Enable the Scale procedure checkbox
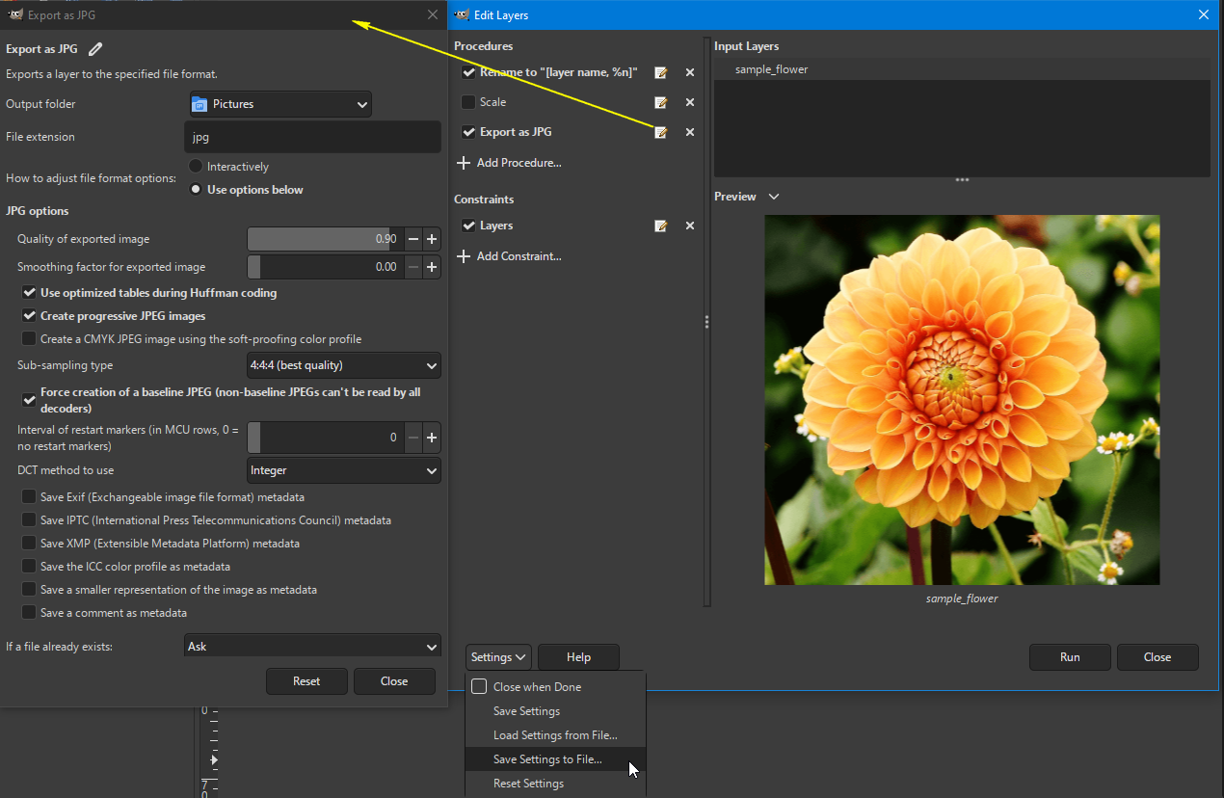 468,102
